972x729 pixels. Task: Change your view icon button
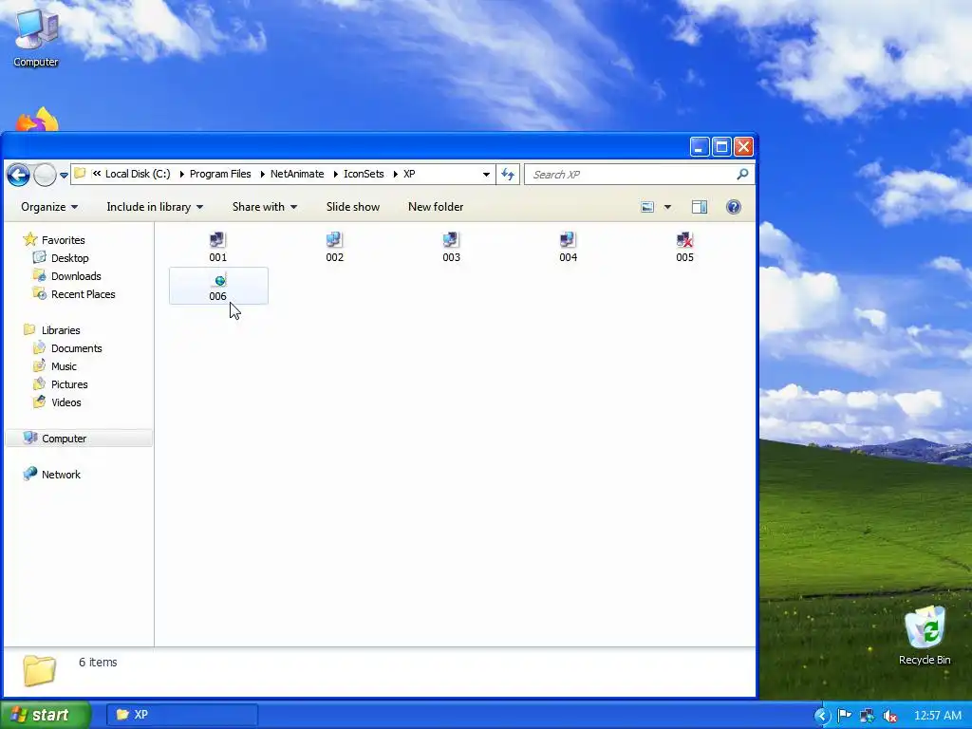coord(647,207)
